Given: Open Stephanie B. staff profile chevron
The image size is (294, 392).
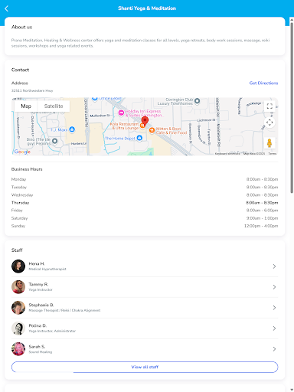Looking at the screenshot, I should pyautogui.click(x=274, y=308).
